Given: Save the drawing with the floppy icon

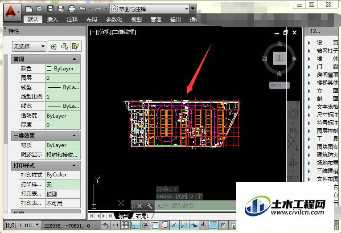Looking at the screenshot, I should (50, 9).
